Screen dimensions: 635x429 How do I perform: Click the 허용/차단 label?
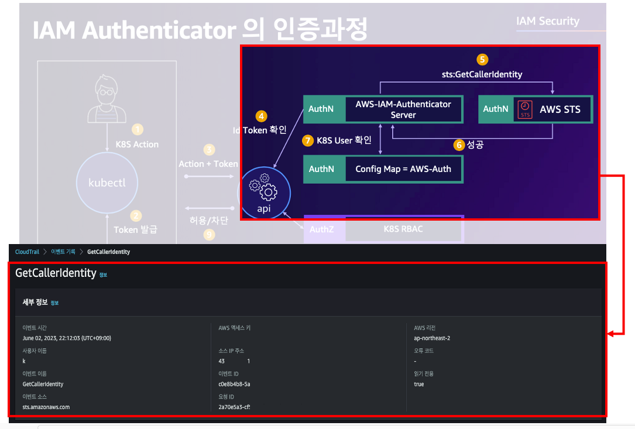pyautogui.click(x=208, y=221)
